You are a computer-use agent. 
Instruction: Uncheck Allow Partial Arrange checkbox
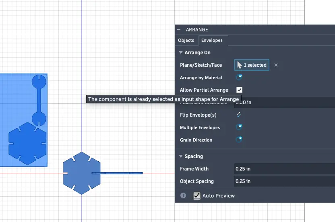pos(239,90)
